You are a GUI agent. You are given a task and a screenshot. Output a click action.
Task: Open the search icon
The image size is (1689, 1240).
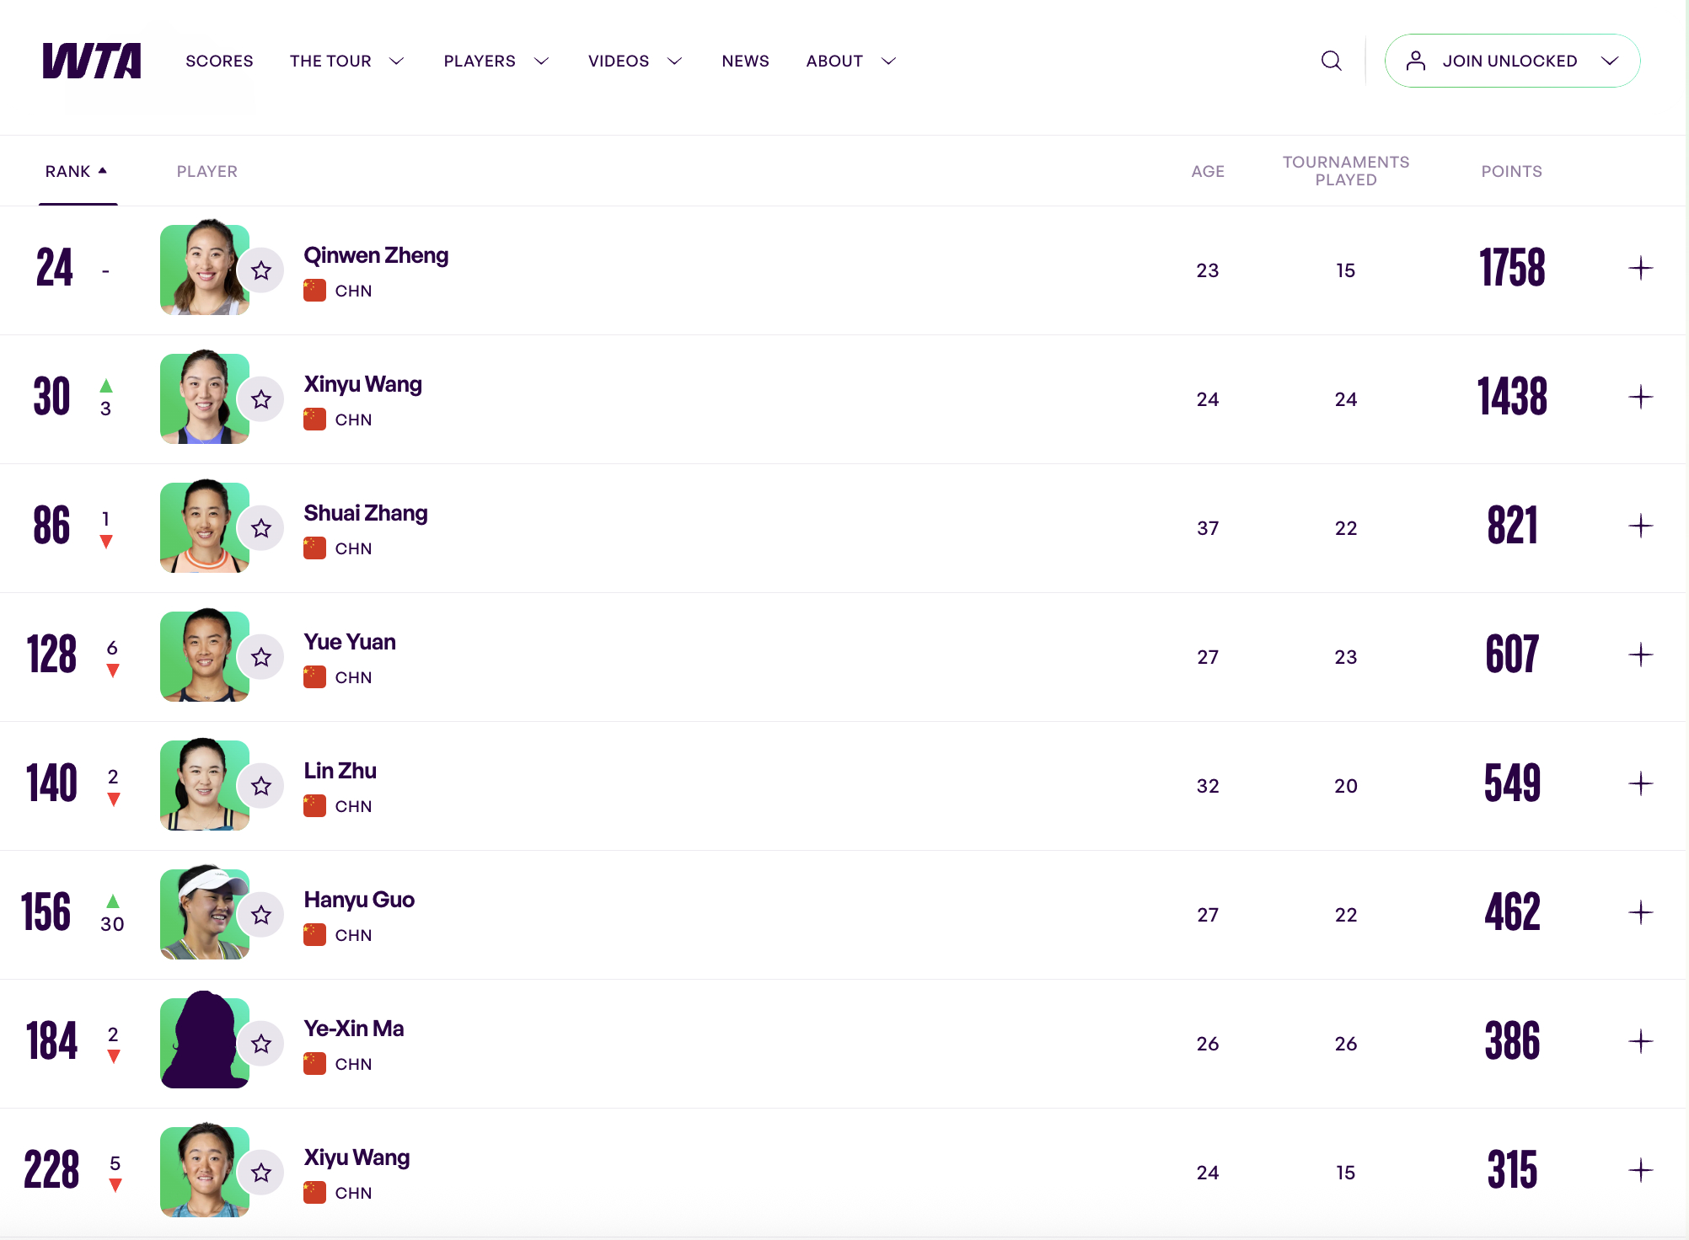(1331, 61)
